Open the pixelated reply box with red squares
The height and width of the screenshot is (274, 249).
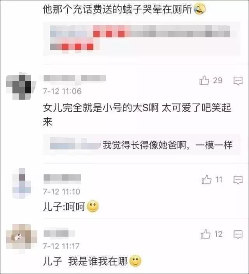point(142,39)
